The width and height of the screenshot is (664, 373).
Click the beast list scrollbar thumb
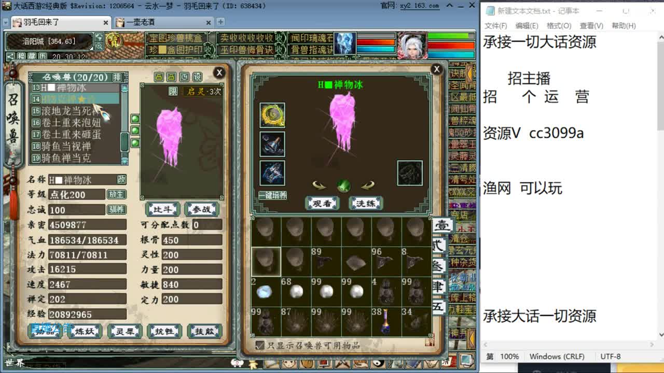(x=125, y=141)
